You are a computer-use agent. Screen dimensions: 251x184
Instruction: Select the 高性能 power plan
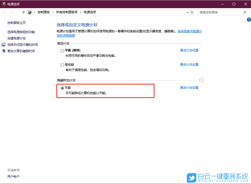(62, 65)
